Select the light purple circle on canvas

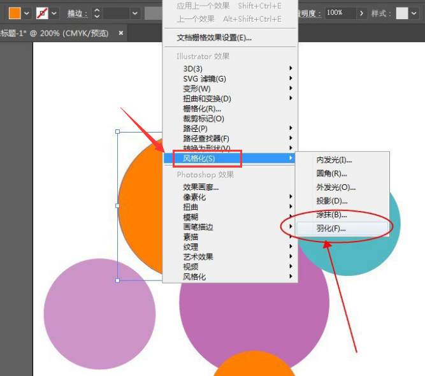click(x=99, y=314)
